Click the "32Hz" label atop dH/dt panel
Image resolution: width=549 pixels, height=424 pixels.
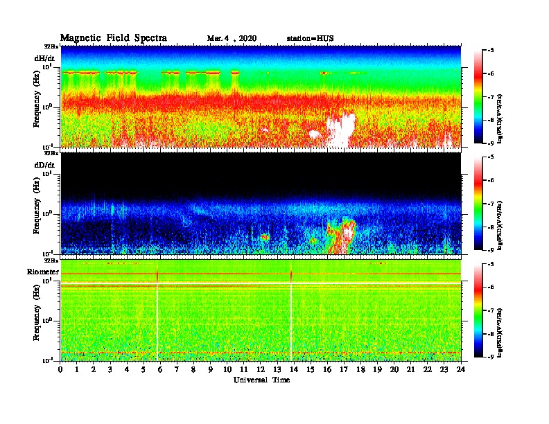[x=51, y=46]
